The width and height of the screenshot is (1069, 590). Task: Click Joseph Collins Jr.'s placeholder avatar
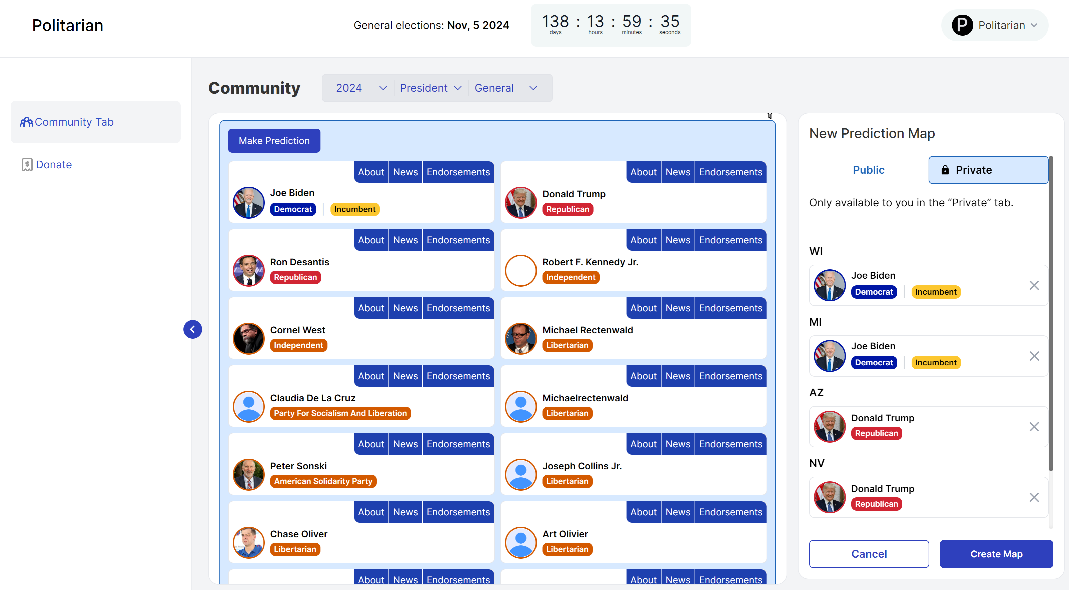click(521, 475)
